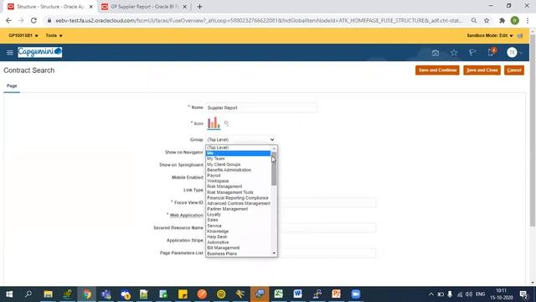This screenshot has height=302, width=536.
Task: Open Watchlist flag icon
Action: [x=472, y=53]
